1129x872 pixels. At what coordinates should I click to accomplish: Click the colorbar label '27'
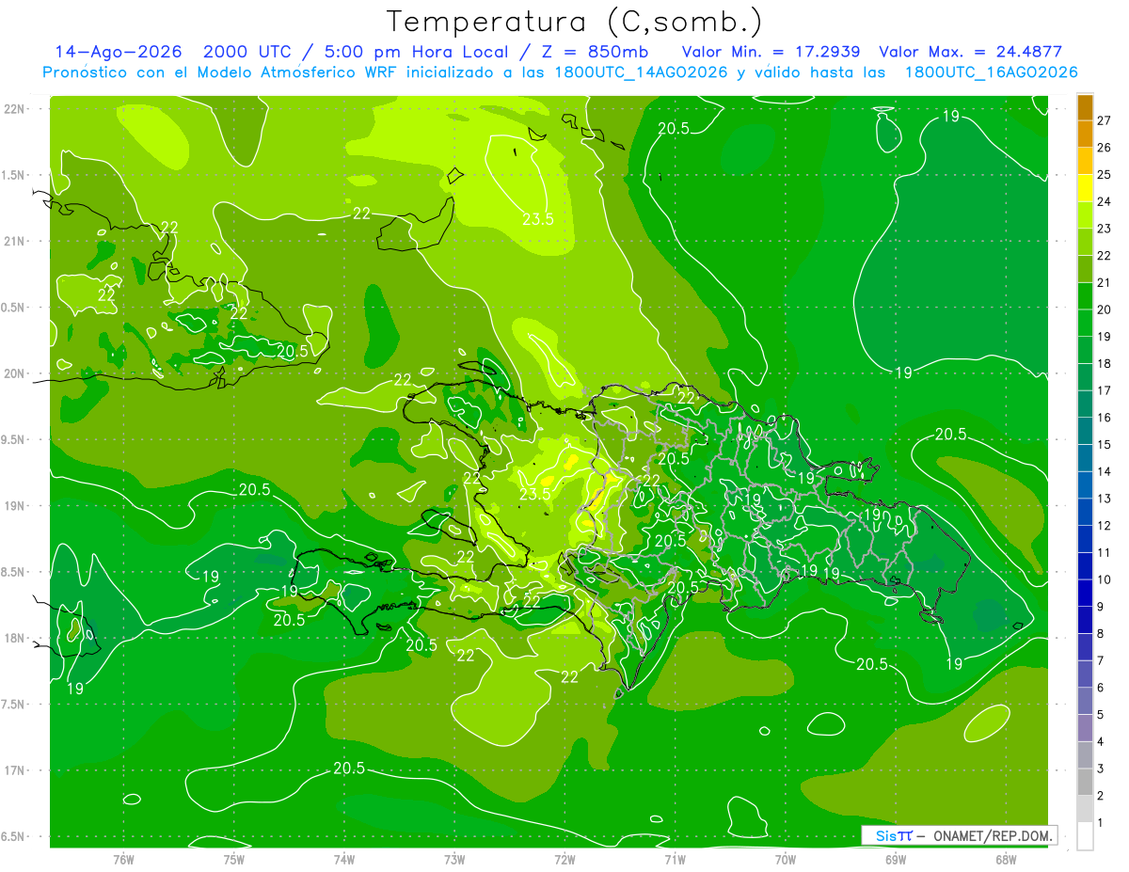tap(1105, 120)
